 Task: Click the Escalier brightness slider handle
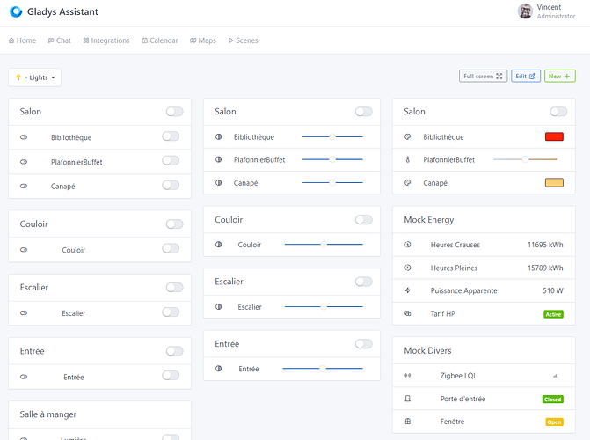[x=324, y=306]
